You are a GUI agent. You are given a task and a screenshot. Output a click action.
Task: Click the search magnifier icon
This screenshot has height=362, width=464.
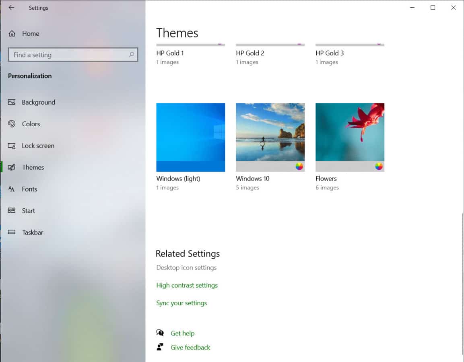132,55
